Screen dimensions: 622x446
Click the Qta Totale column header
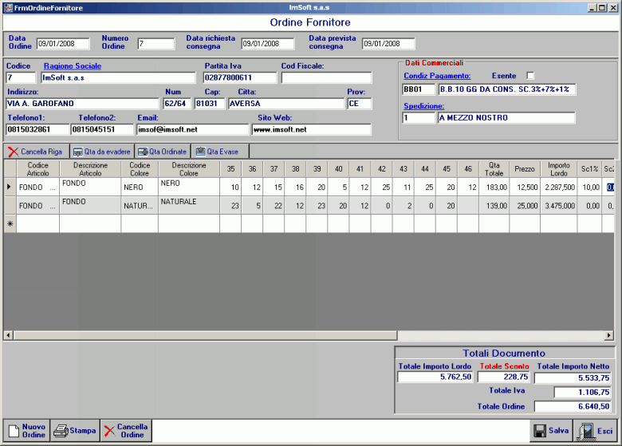pyautogui.click(x=494, y=169)
